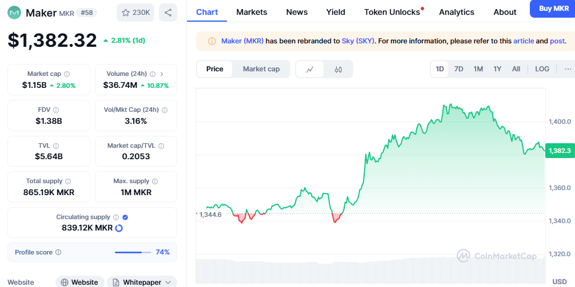
Task: Click the Profile score info icon
Action: 58,252
